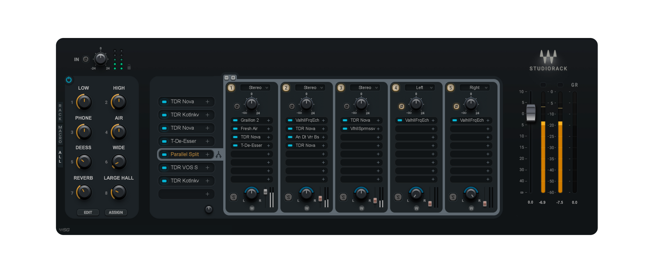Bypass Fresh Air in chain 1
The image size is (651, 273).
coord(235,129)
